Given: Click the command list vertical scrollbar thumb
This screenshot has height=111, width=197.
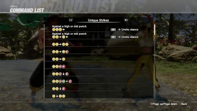Looking at the screenshot, I should (154, 29).
